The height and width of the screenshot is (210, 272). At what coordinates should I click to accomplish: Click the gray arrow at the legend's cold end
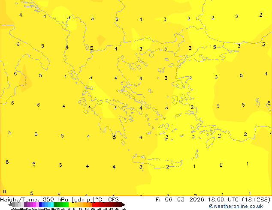(9, 205)
